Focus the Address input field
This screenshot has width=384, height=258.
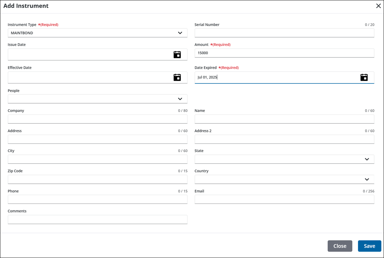[97, 139]
